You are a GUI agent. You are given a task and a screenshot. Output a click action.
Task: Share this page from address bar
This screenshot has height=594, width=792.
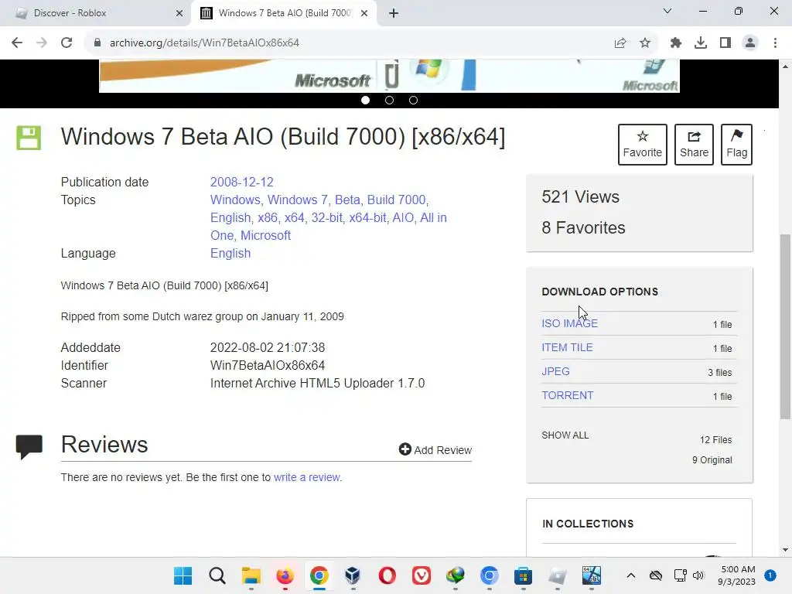tap(620, 43)
